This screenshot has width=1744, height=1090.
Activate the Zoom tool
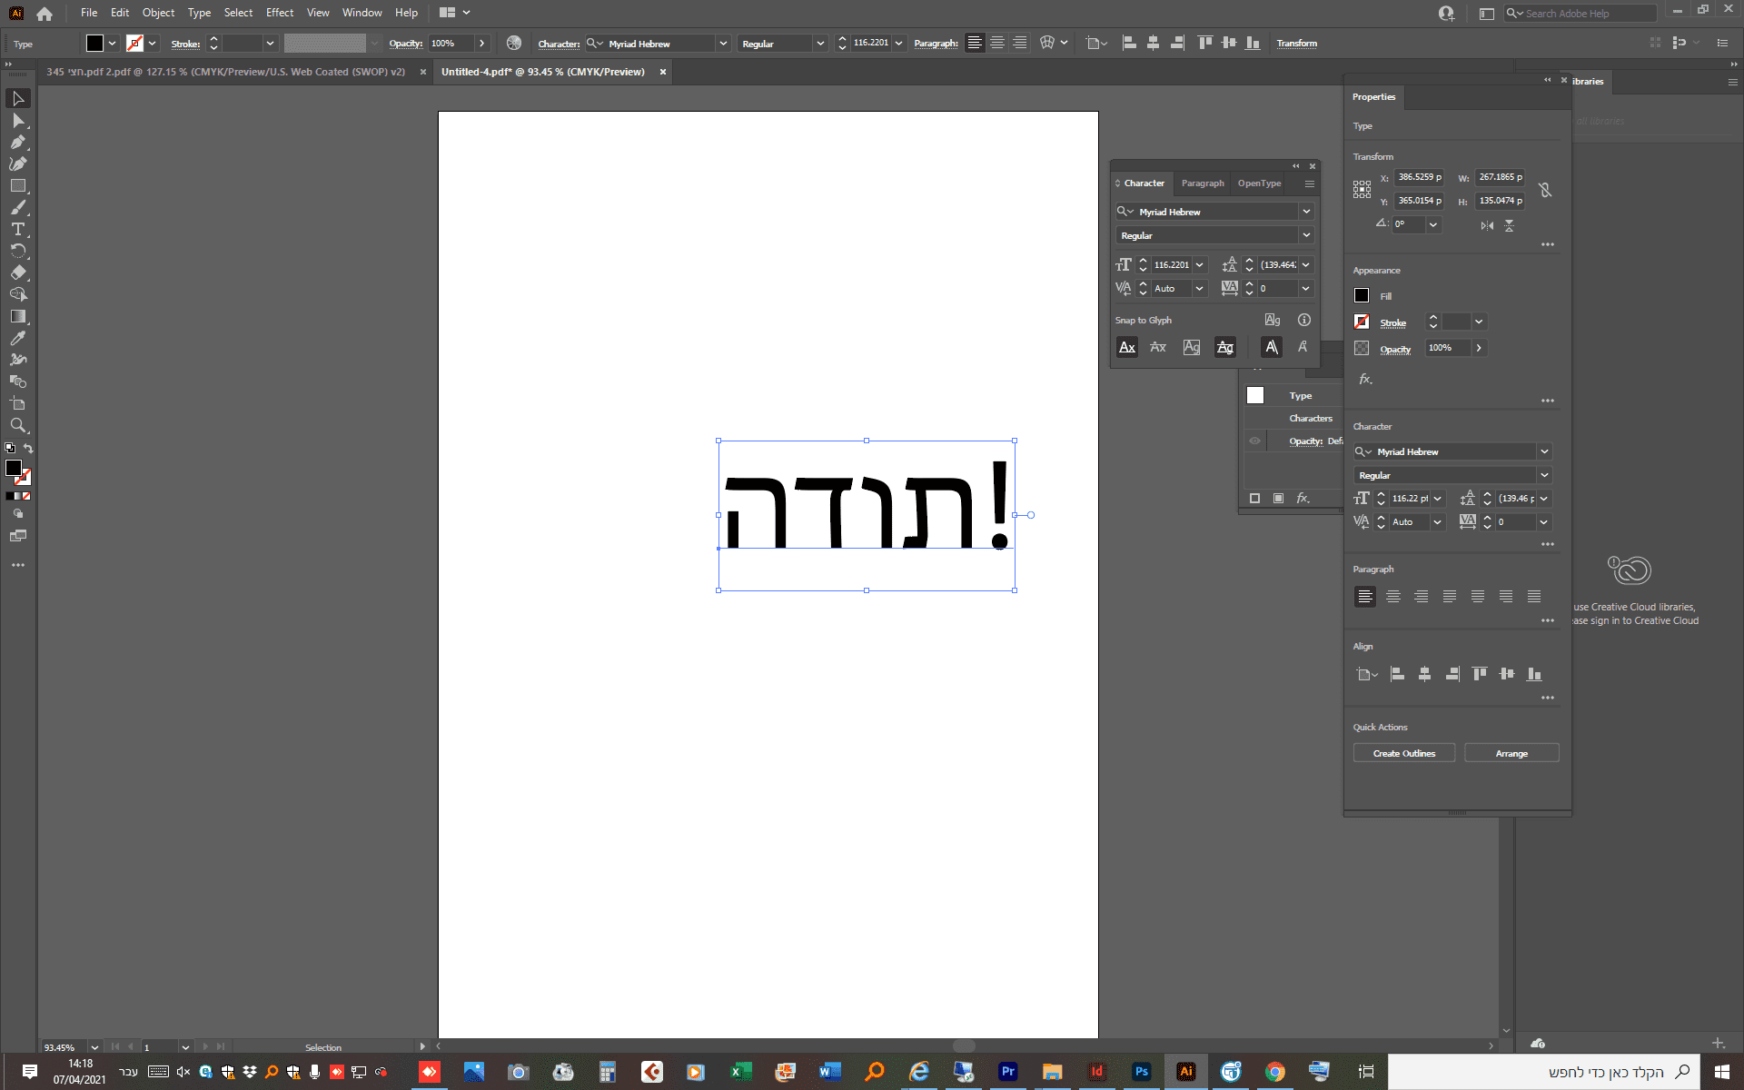17,425
